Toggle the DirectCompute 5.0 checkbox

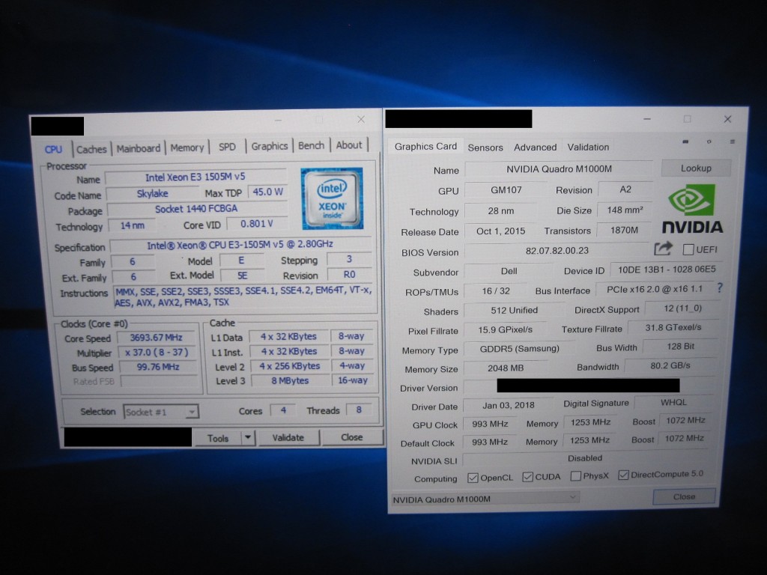tap(623, 475)
